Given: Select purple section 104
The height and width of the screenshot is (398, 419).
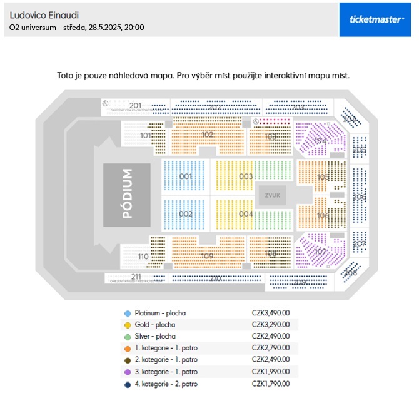Looking at the screenshot, I should click(320, 140).
